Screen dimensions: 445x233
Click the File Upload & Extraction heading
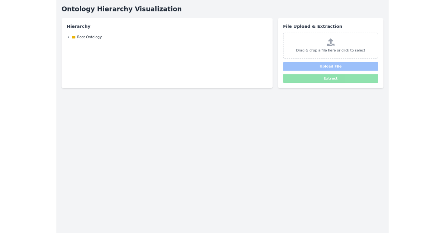click(312, 26)
